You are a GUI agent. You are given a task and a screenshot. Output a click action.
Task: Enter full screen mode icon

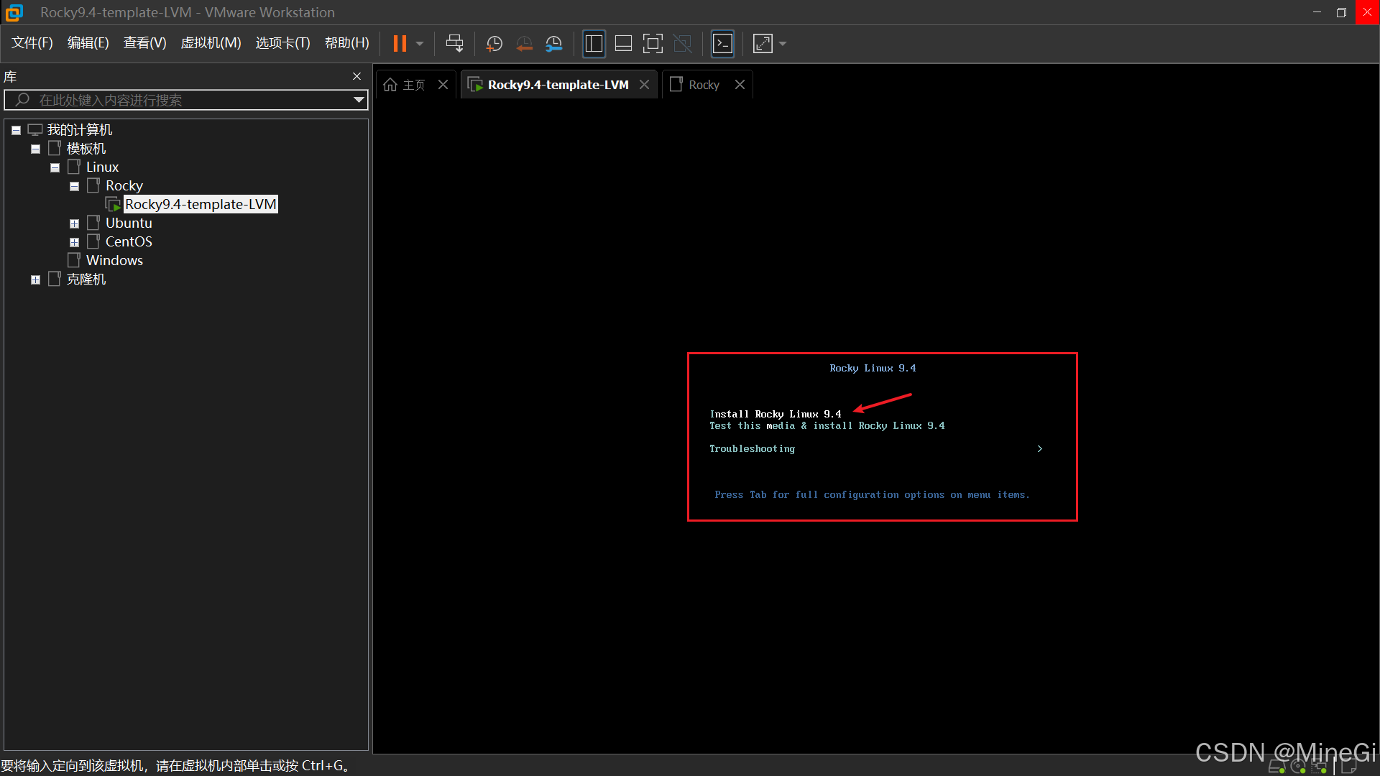652,44
